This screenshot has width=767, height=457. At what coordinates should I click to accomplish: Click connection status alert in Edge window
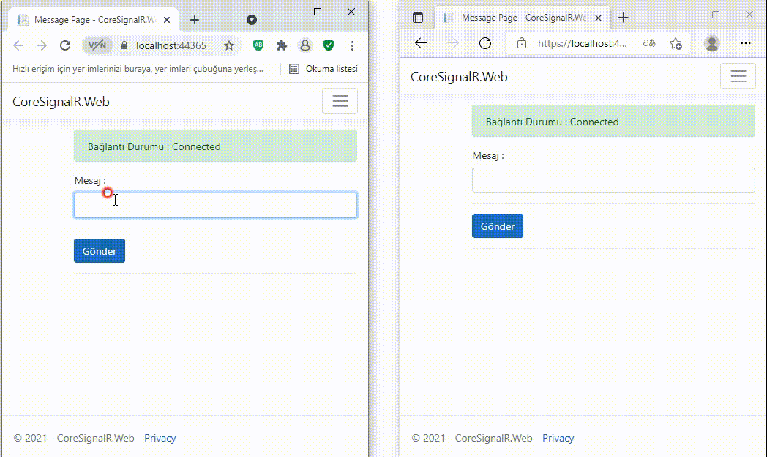[x=613, y=121]
